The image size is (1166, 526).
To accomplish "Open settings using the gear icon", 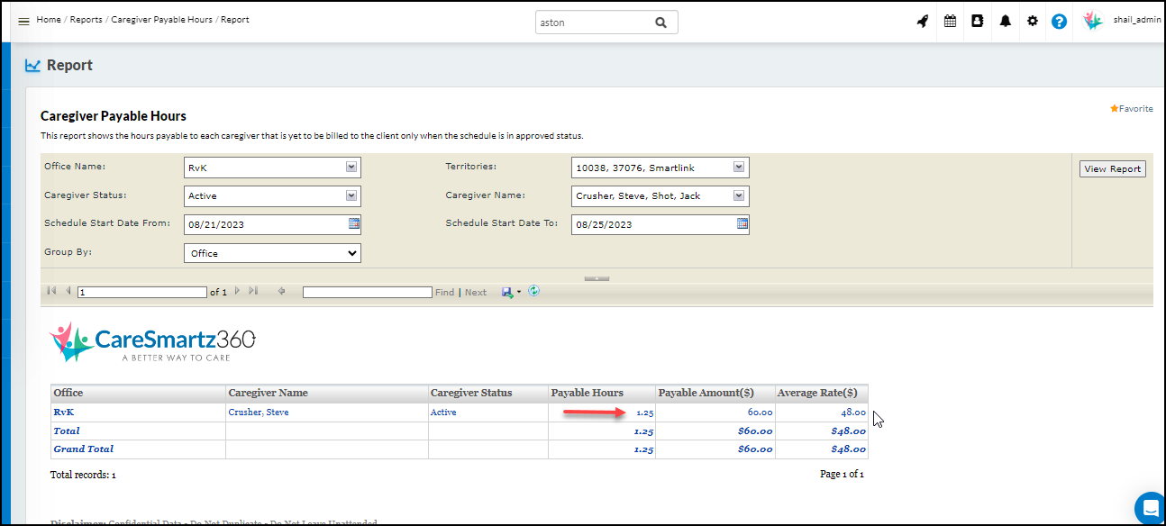I will (x=1033, y=21).
